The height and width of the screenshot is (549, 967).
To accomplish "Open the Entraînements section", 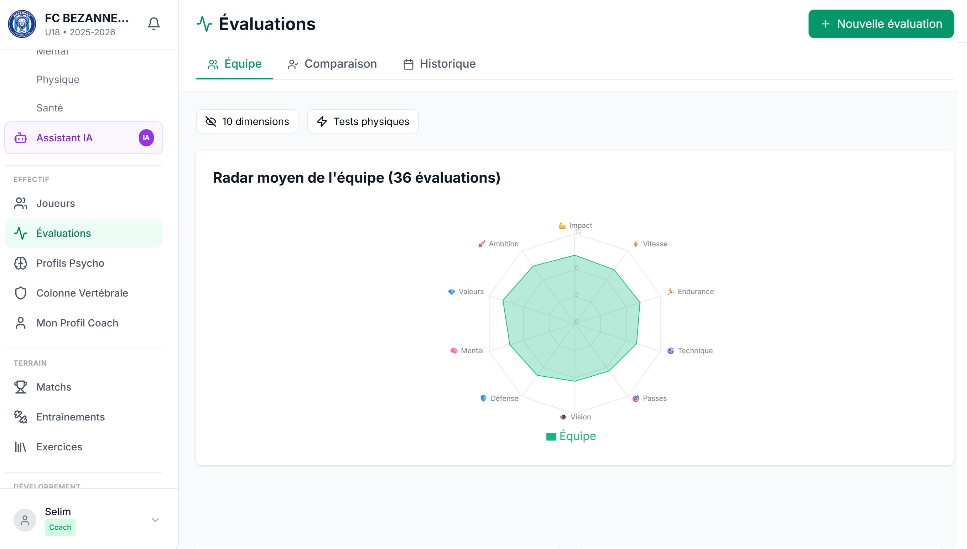I will click(70, 417).
